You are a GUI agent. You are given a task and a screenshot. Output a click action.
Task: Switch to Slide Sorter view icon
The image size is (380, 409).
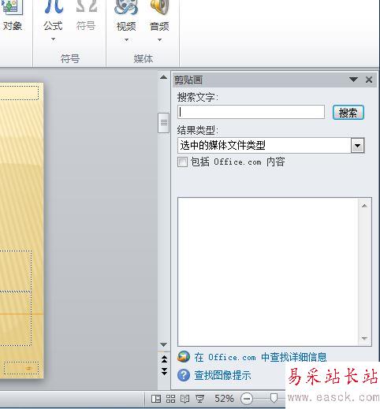point(170,399)
